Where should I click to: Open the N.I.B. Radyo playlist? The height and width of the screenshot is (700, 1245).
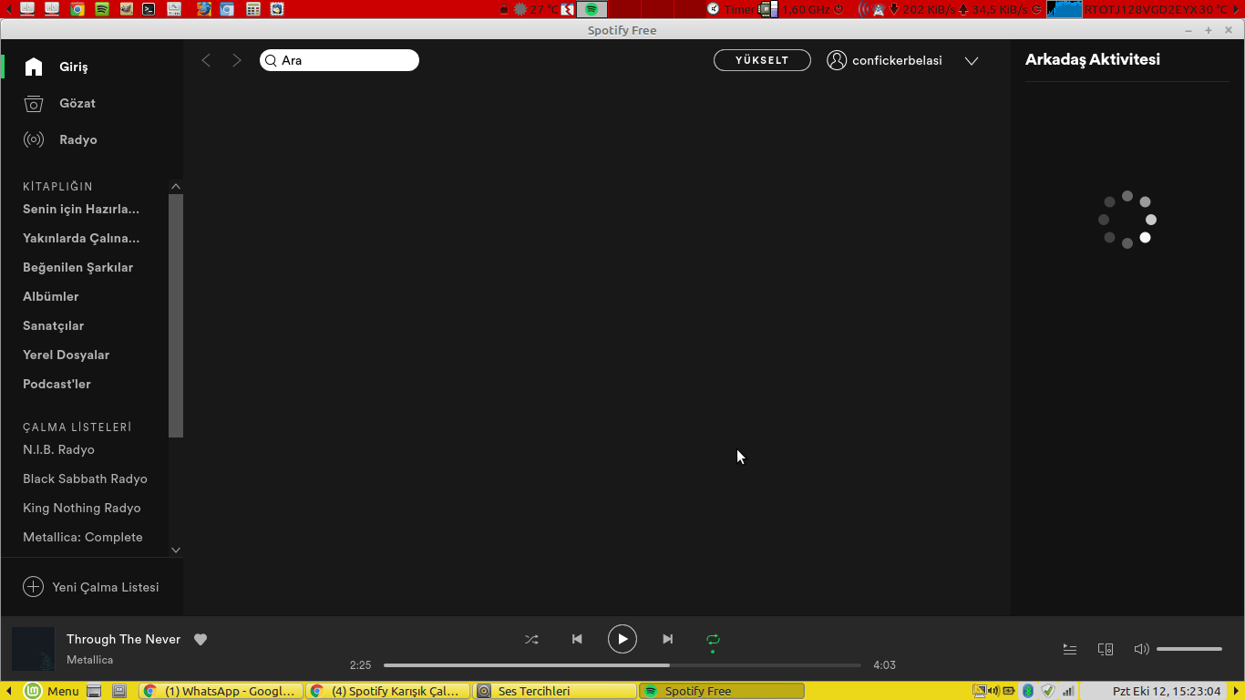pyautogui.click(x=58, y=449)
